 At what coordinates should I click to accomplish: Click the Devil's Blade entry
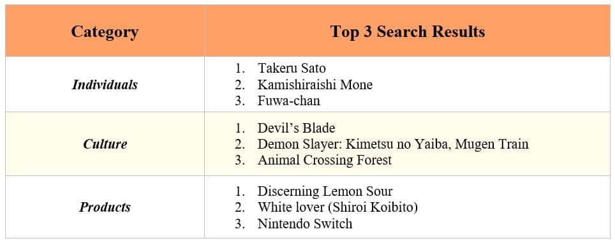tap(297, 128)
